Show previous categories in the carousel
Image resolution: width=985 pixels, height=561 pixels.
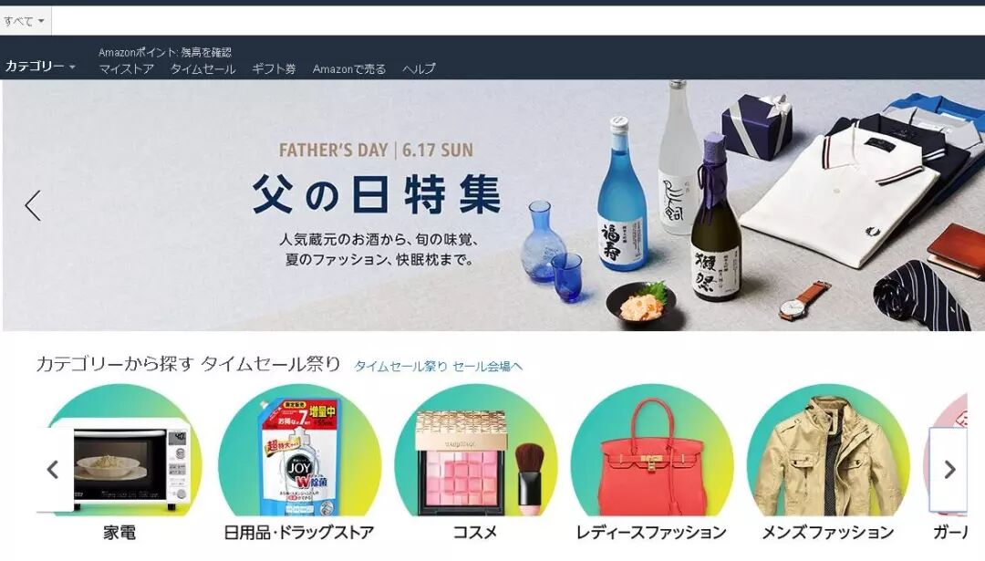[54, 469]
